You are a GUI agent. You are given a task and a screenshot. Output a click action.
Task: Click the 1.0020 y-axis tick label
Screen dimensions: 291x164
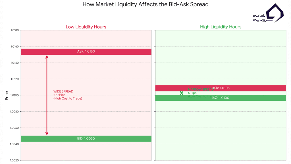14,160
